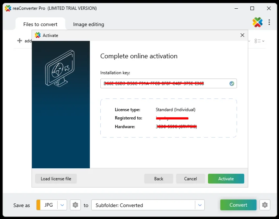This screenshot has height=219, width=279.
Task: Click the orange JPG format button
Action: 47,205
